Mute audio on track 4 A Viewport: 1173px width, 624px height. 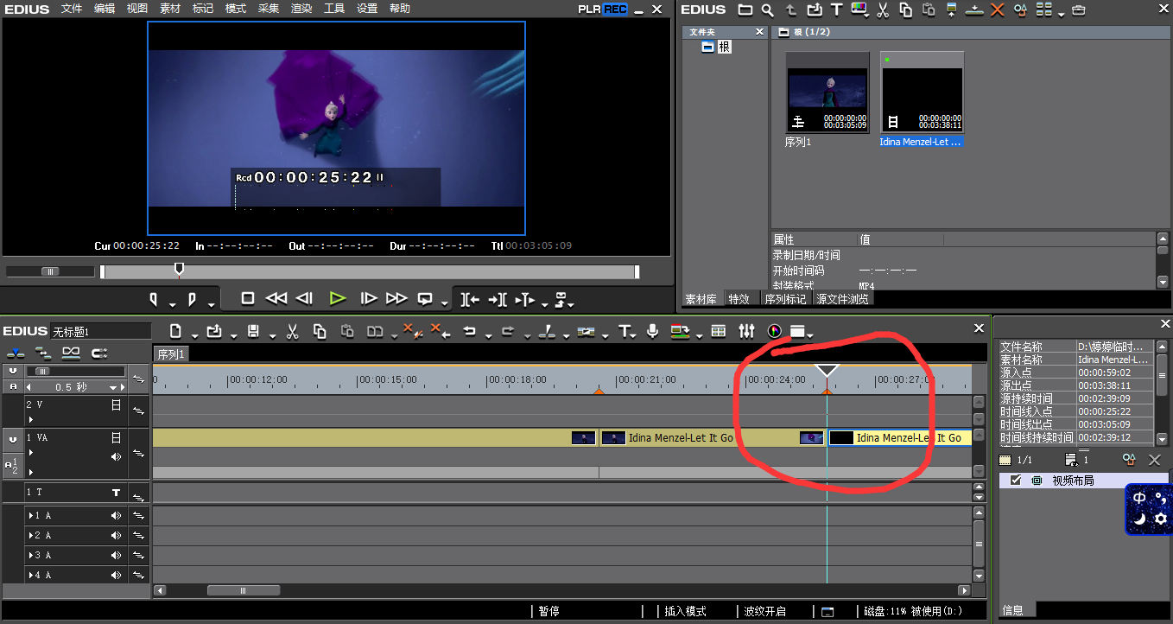(116, 575)
